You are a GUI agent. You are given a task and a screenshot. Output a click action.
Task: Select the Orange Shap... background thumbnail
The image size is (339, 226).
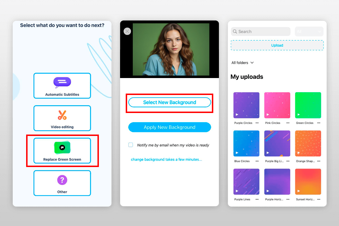pos(308,144)
